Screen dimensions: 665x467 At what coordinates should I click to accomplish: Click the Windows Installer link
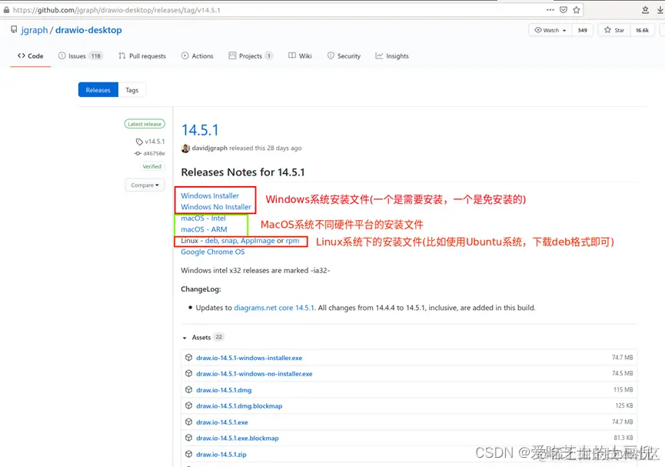pyautogui.click(x=210, y=195)
